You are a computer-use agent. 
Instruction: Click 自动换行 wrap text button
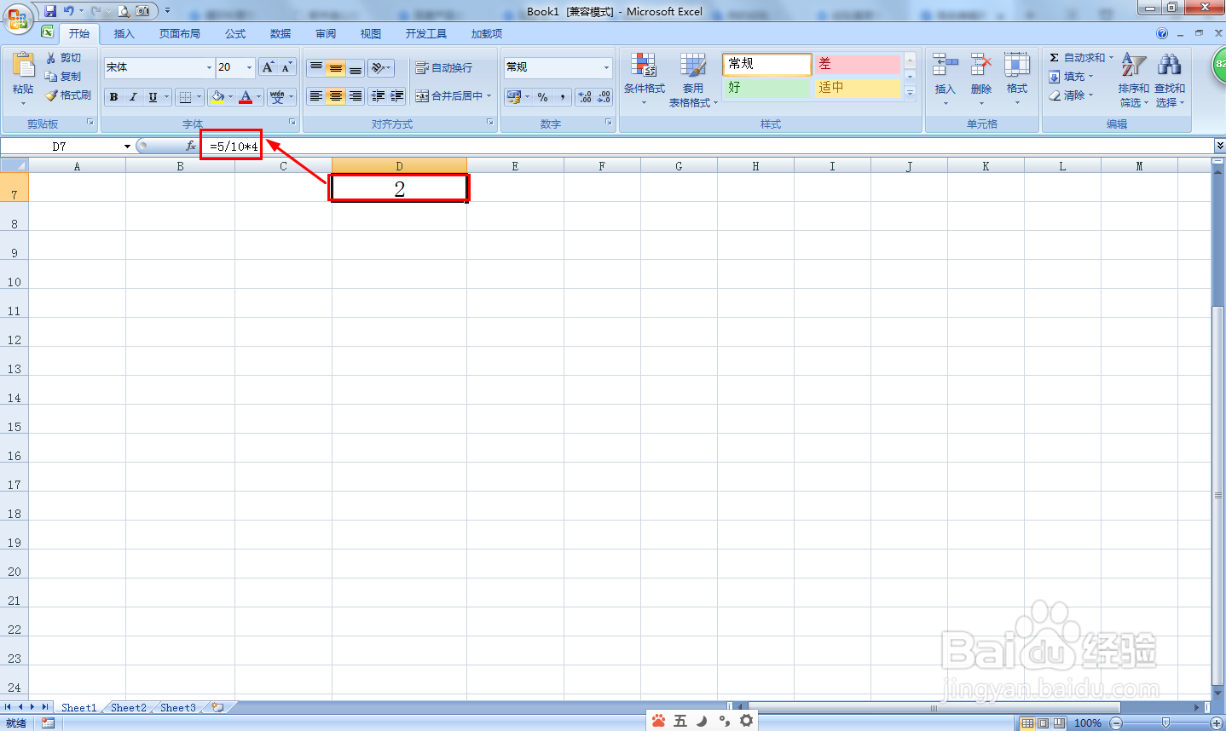(x=443, y=68)
